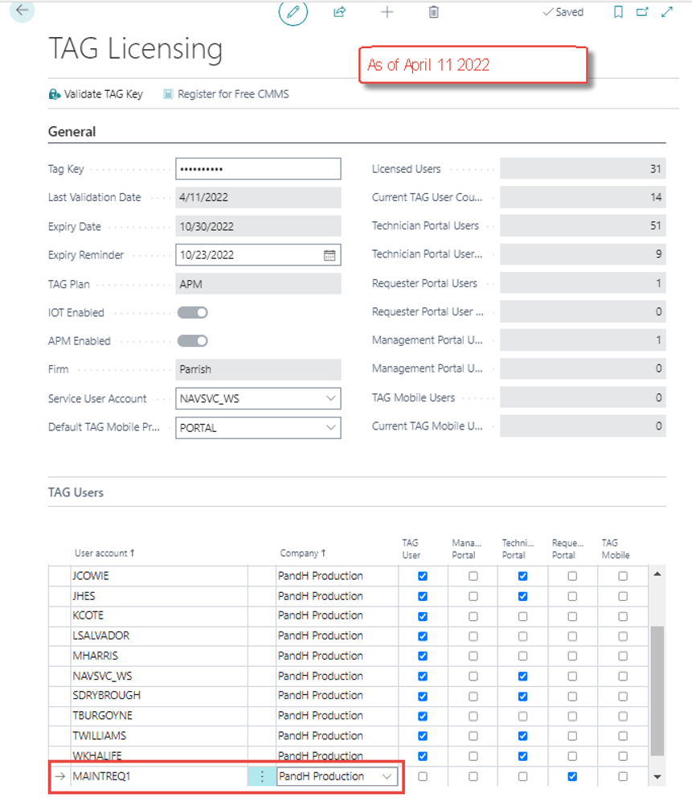Open the TAG Users section heading
The height and width of the screenshot is (802, 692).
tap(76, 492)
